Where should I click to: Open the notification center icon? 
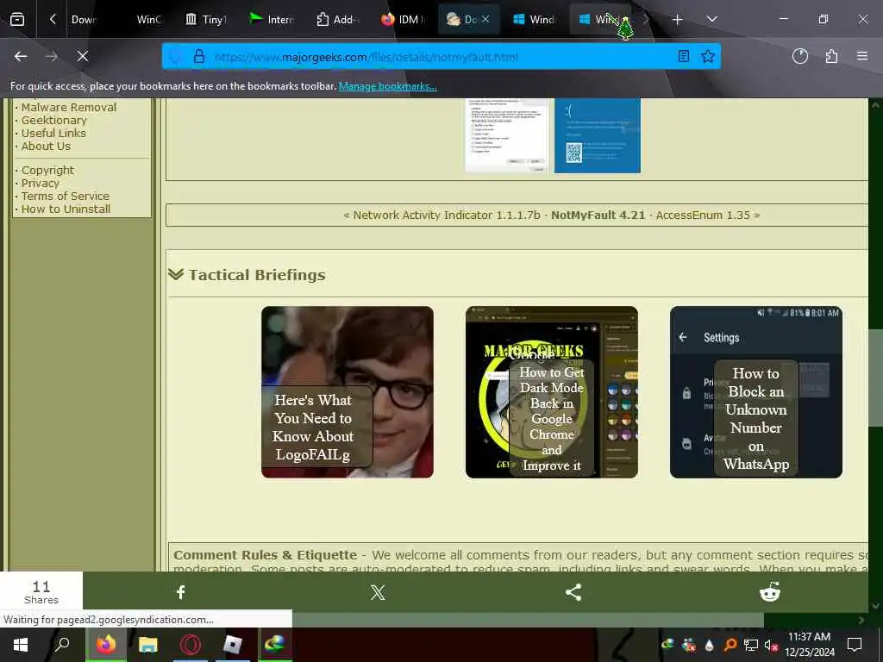pos(855,645)
